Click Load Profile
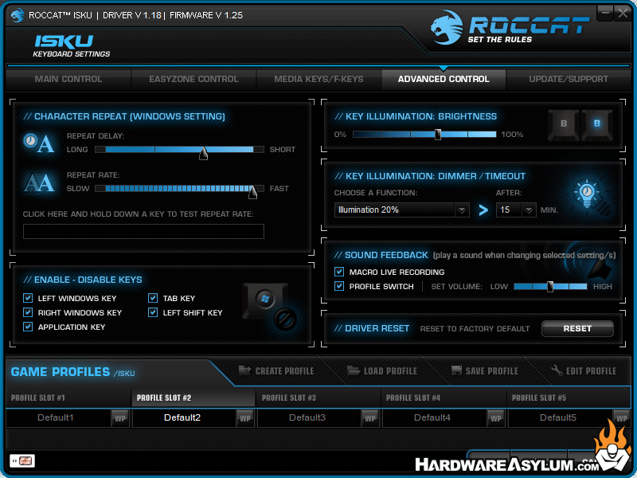 (x=382, y=370)
